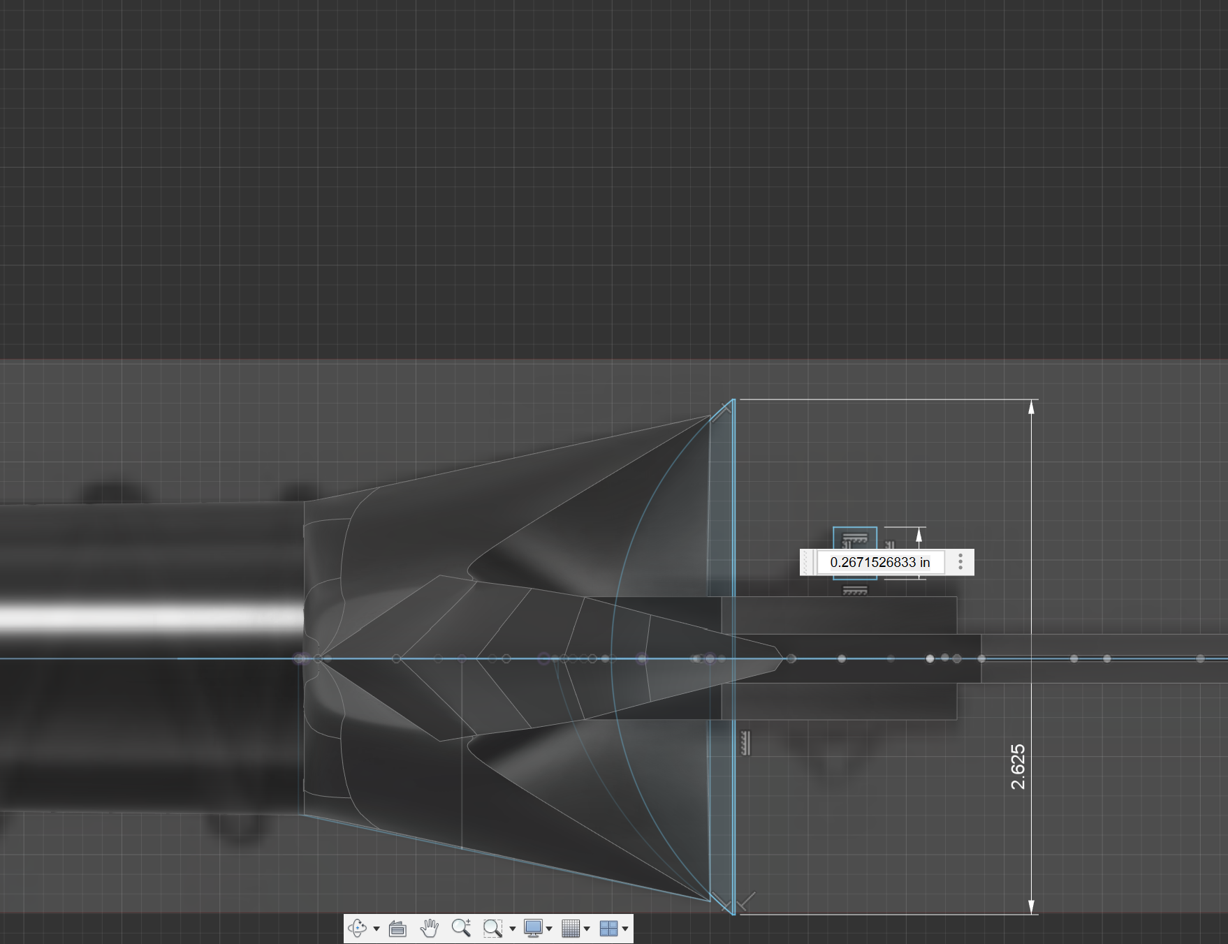Click the highlighted parallel constraint glyph above input
Image resolution: width=1228 pixels, height=944 pixels.
pyautogui.click(x=855, y=539)
